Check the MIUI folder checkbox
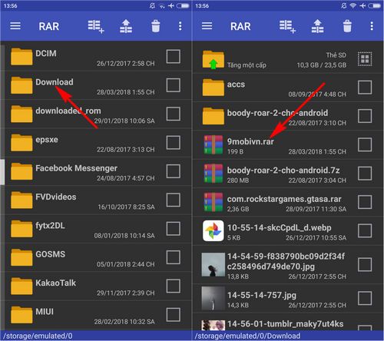 click(174, 314)
